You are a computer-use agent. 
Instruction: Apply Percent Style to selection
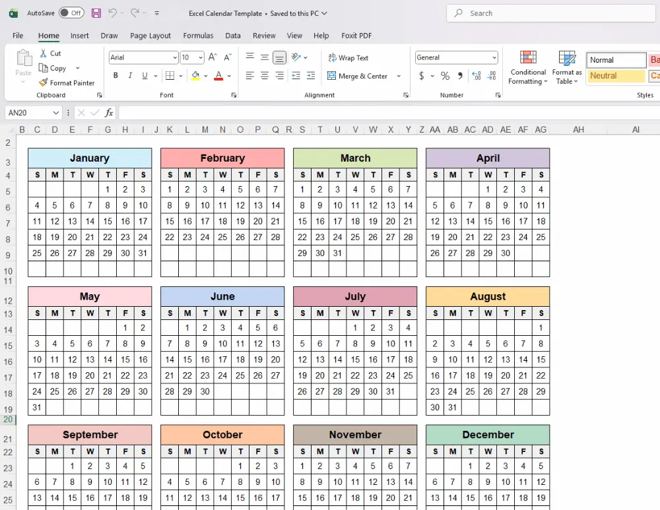(x=445, y=77)
